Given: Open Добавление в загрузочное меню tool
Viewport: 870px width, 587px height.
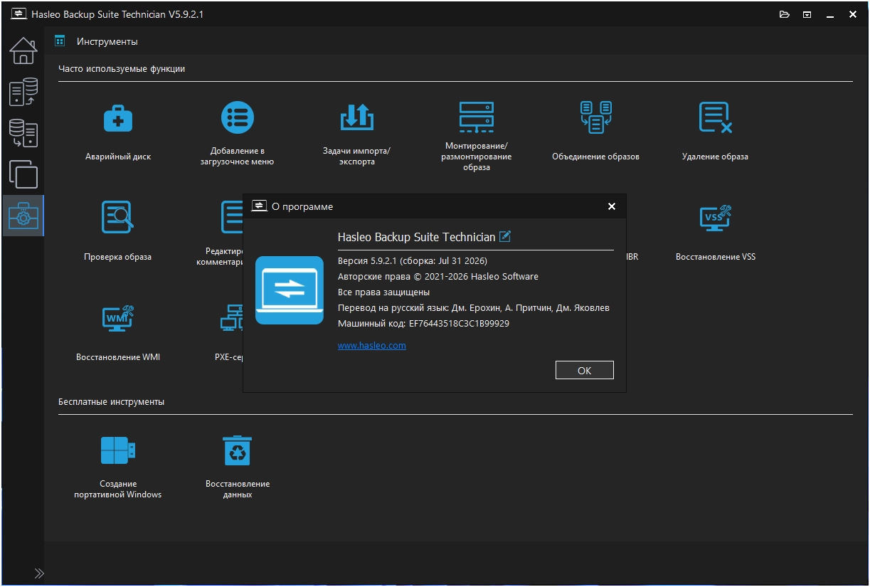Looking at the screenshot, I should [x=237, y=132].
